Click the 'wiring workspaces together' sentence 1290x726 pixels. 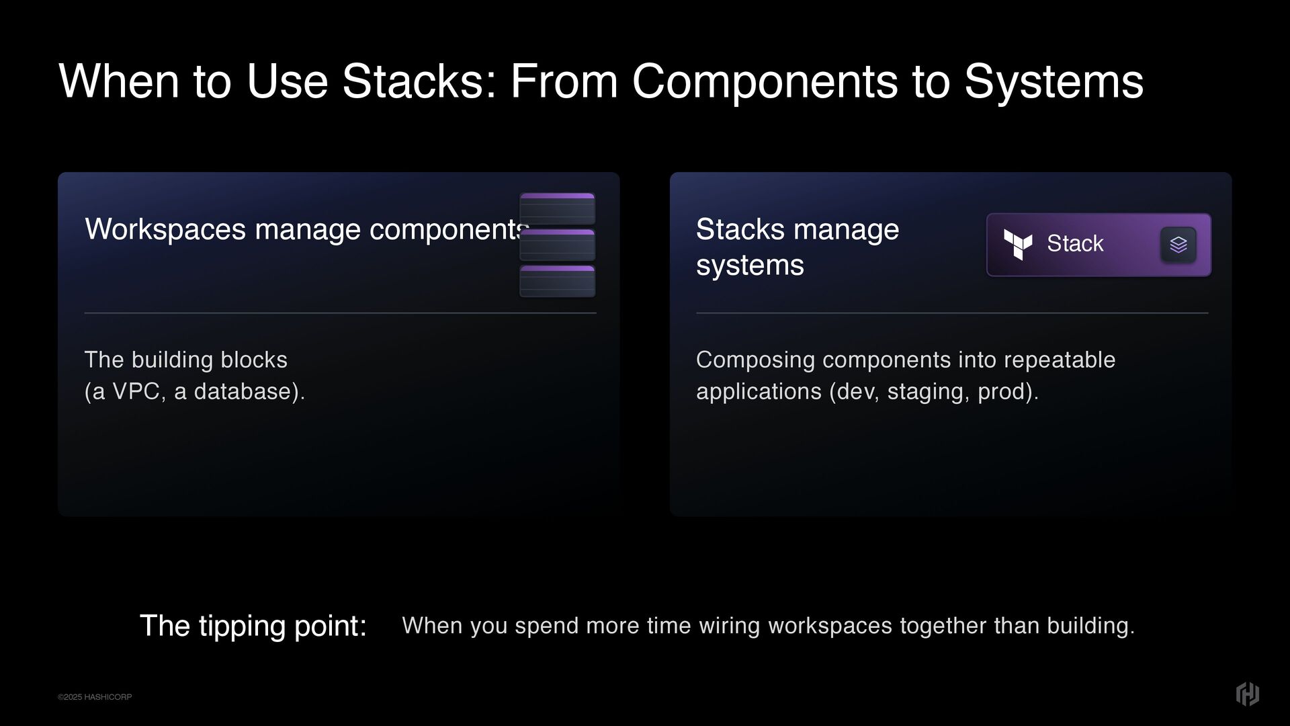tap(768, 626)
